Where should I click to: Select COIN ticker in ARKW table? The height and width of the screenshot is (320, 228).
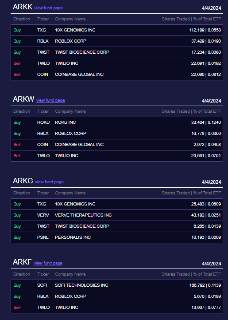(x=43, y=145)
